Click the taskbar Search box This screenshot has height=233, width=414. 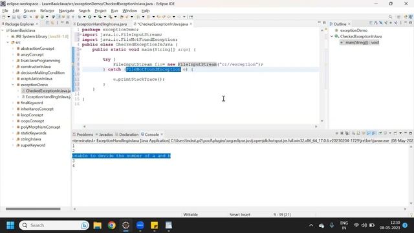pyautogui.click(x=54, y=225)
